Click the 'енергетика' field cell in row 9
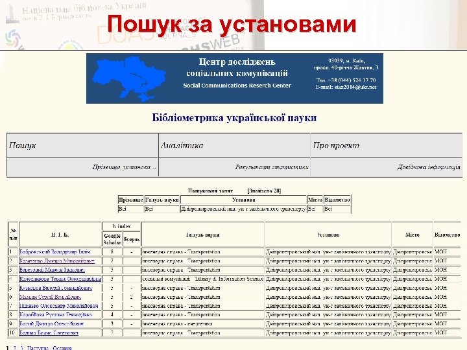This screenshot has width=467, height=350. (x=203, y=323)
